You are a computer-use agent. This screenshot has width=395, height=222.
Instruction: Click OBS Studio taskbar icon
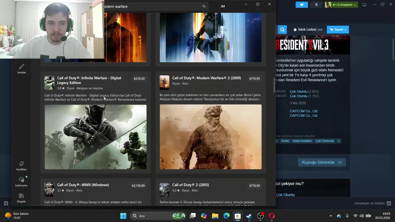tap(260, 216)
